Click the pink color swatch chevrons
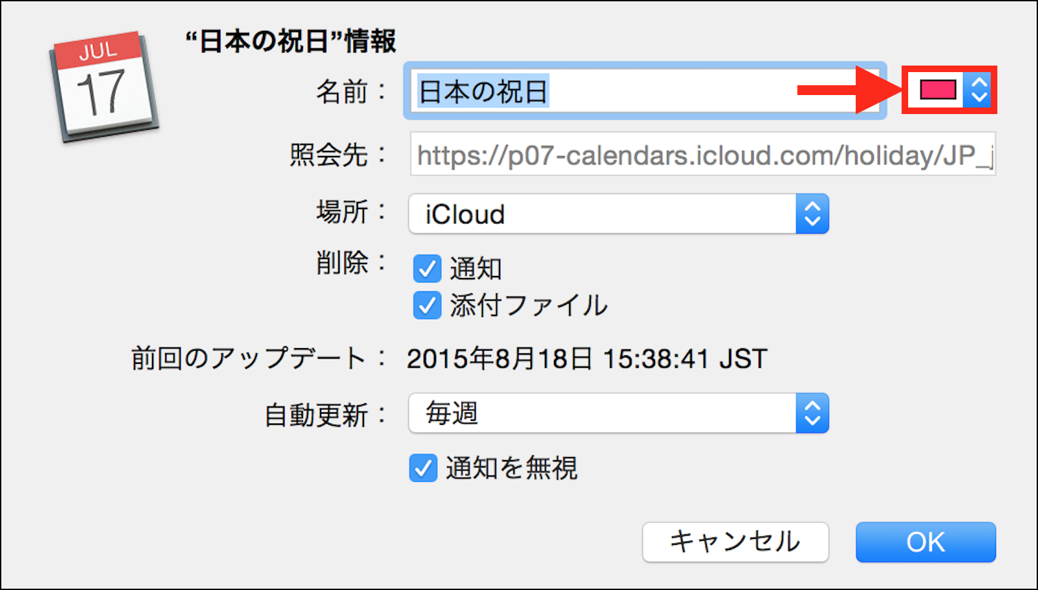The width and height of the screenshot is (1038, 590). pyautogui.click(x=979, y=90)
